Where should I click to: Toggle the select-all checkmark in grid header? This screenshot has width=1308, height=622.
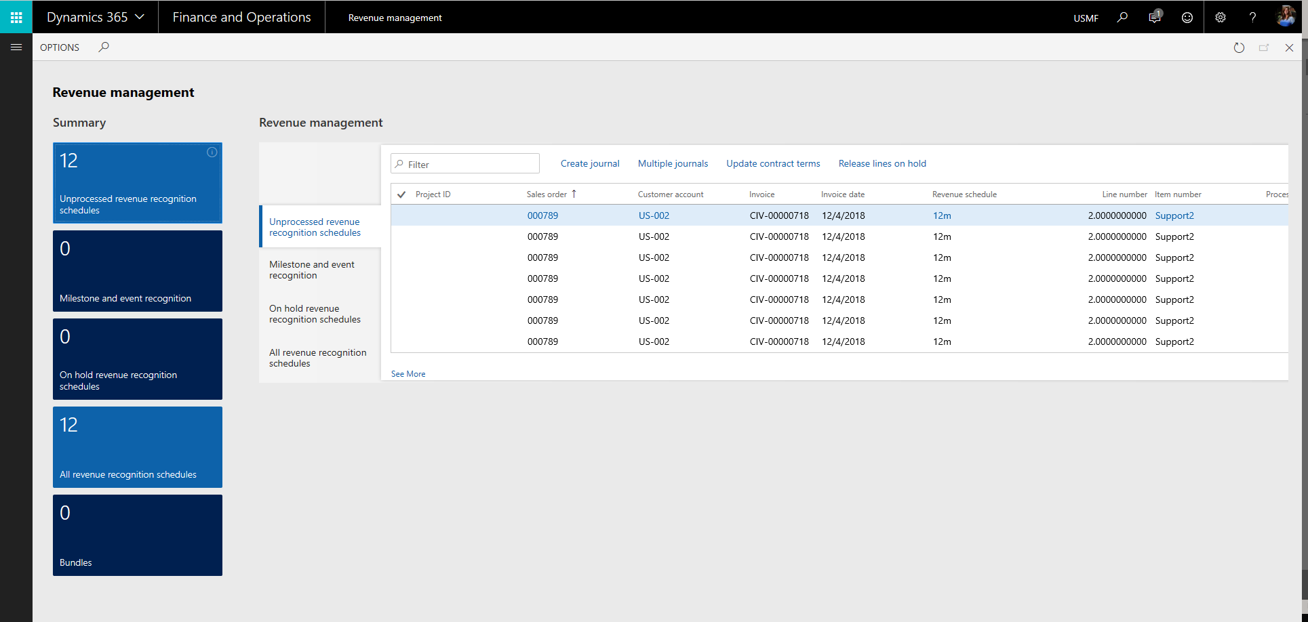coord(401,194)
